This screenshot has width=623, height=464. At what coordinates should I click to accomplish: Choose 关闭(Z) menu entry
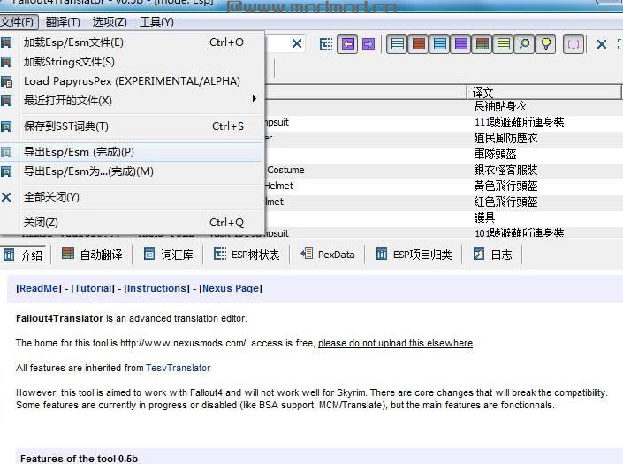(131, 223)
